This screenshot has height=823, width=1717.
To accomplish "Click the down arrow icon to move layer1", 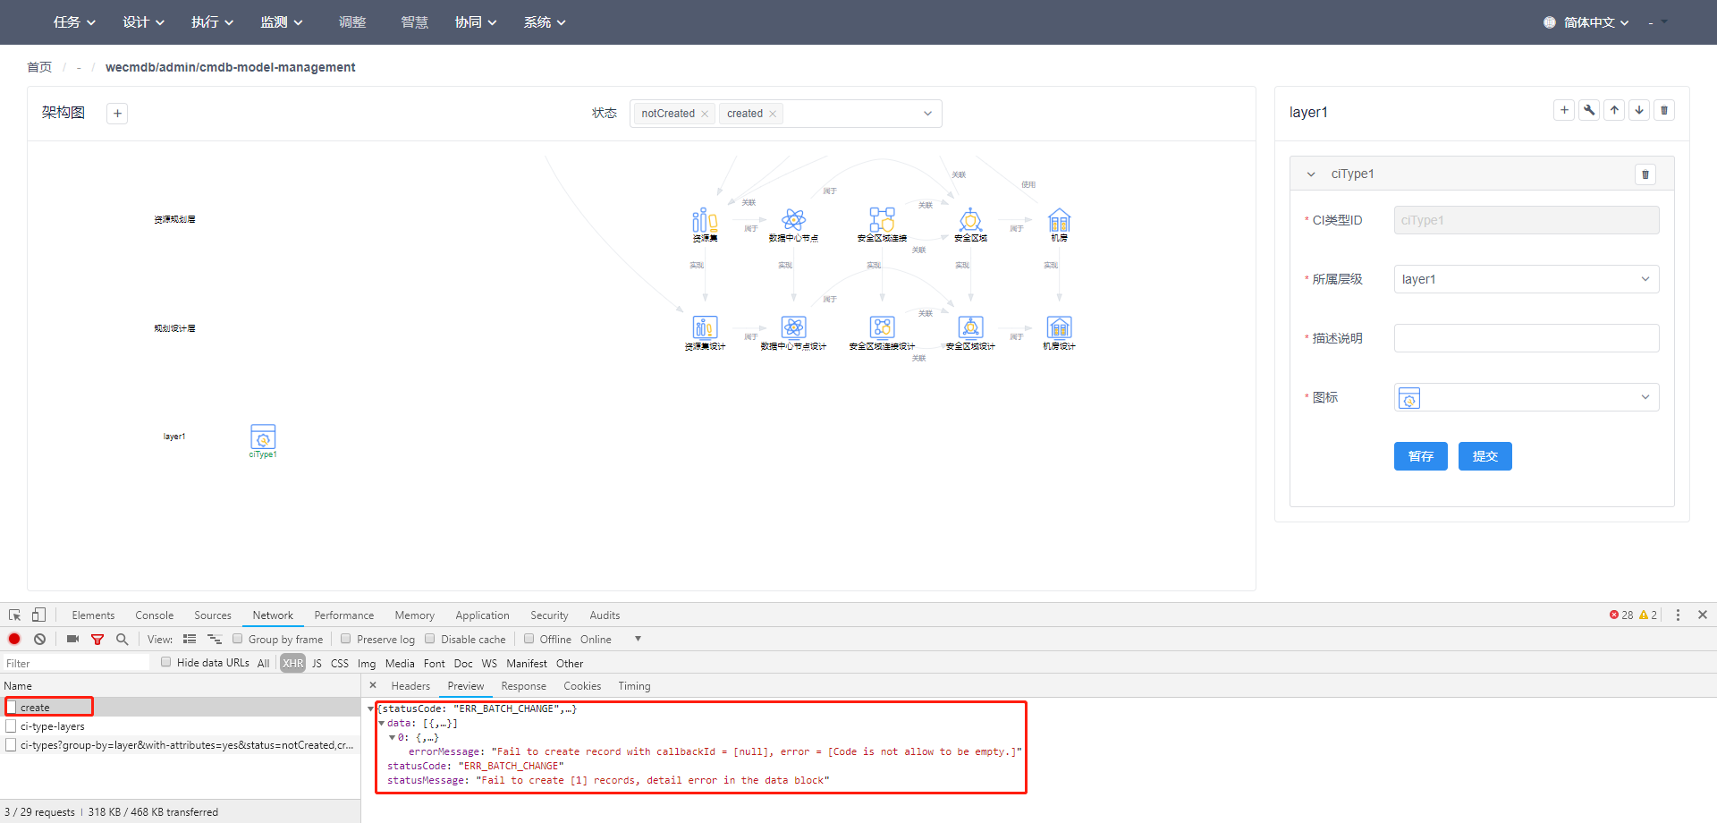I will point(1639,109).
